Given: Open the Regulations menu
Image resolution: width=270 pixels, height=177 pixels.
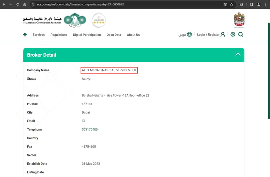Looking at the screenshot, I should [x=59, y=35].
